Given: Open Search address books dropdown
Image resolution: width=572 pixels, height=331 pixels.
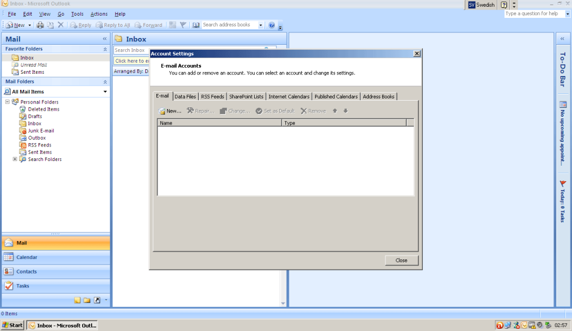Looking at the screenshot, I should pyautogui.click(x=260, y=25).
